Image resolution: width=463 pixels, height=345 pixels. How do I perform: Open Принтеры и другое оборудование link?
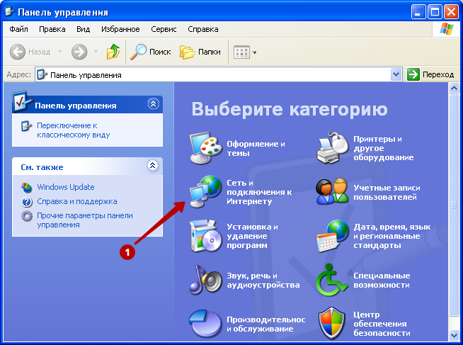click(383, 148)
